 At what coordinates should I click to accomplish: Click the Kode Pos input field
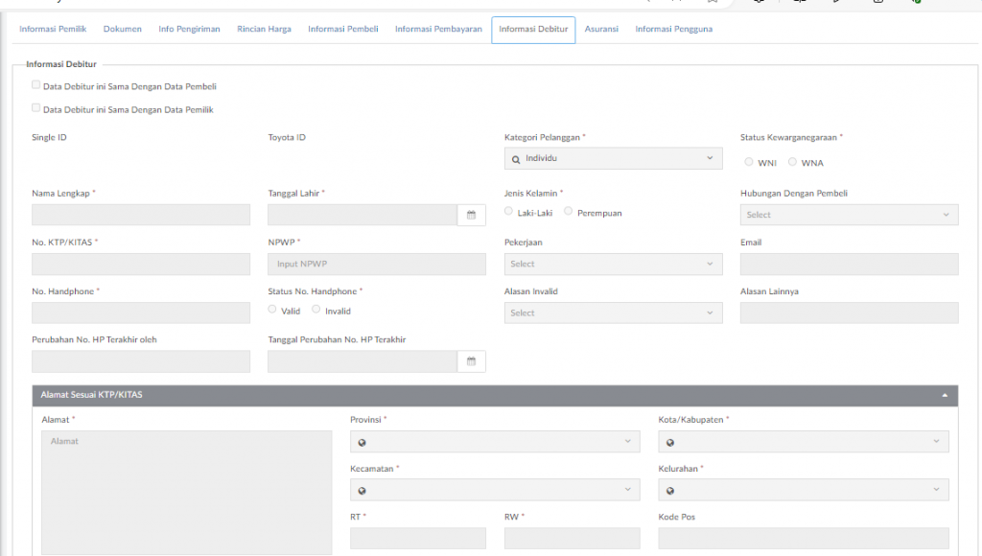tap(804, 539)
